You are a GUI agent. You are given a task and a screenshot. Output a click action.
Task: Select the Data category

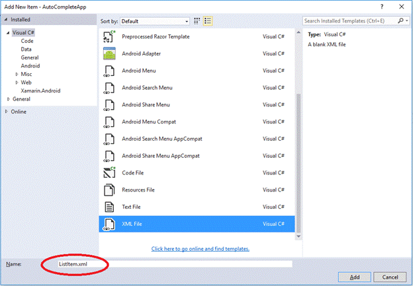point(26,50)
